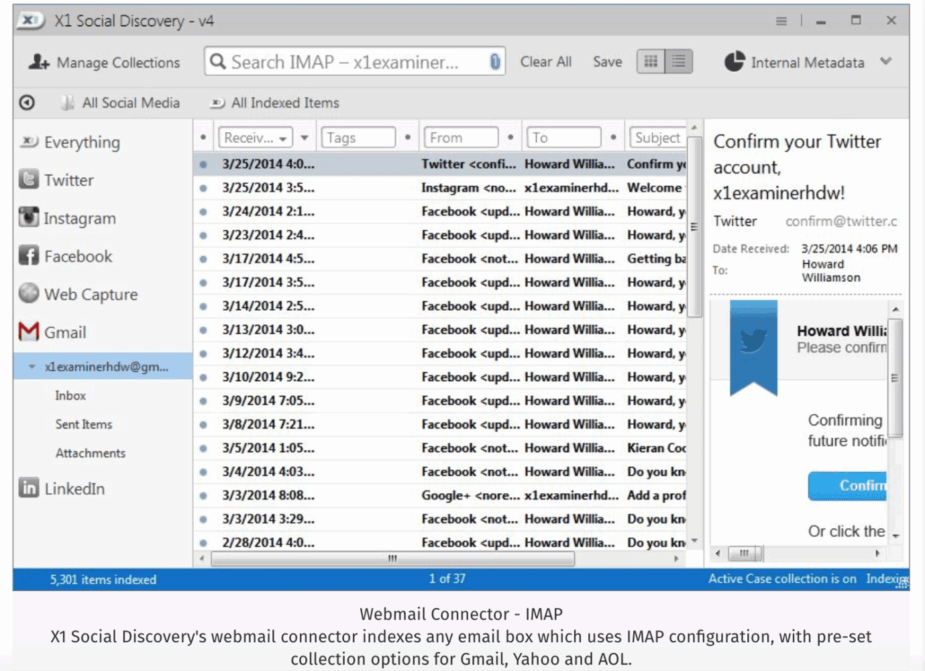The height and width of the screenshot is (671, 925).
Task: Click the Manage Collections add-user icon
Action: pos(39,62)
